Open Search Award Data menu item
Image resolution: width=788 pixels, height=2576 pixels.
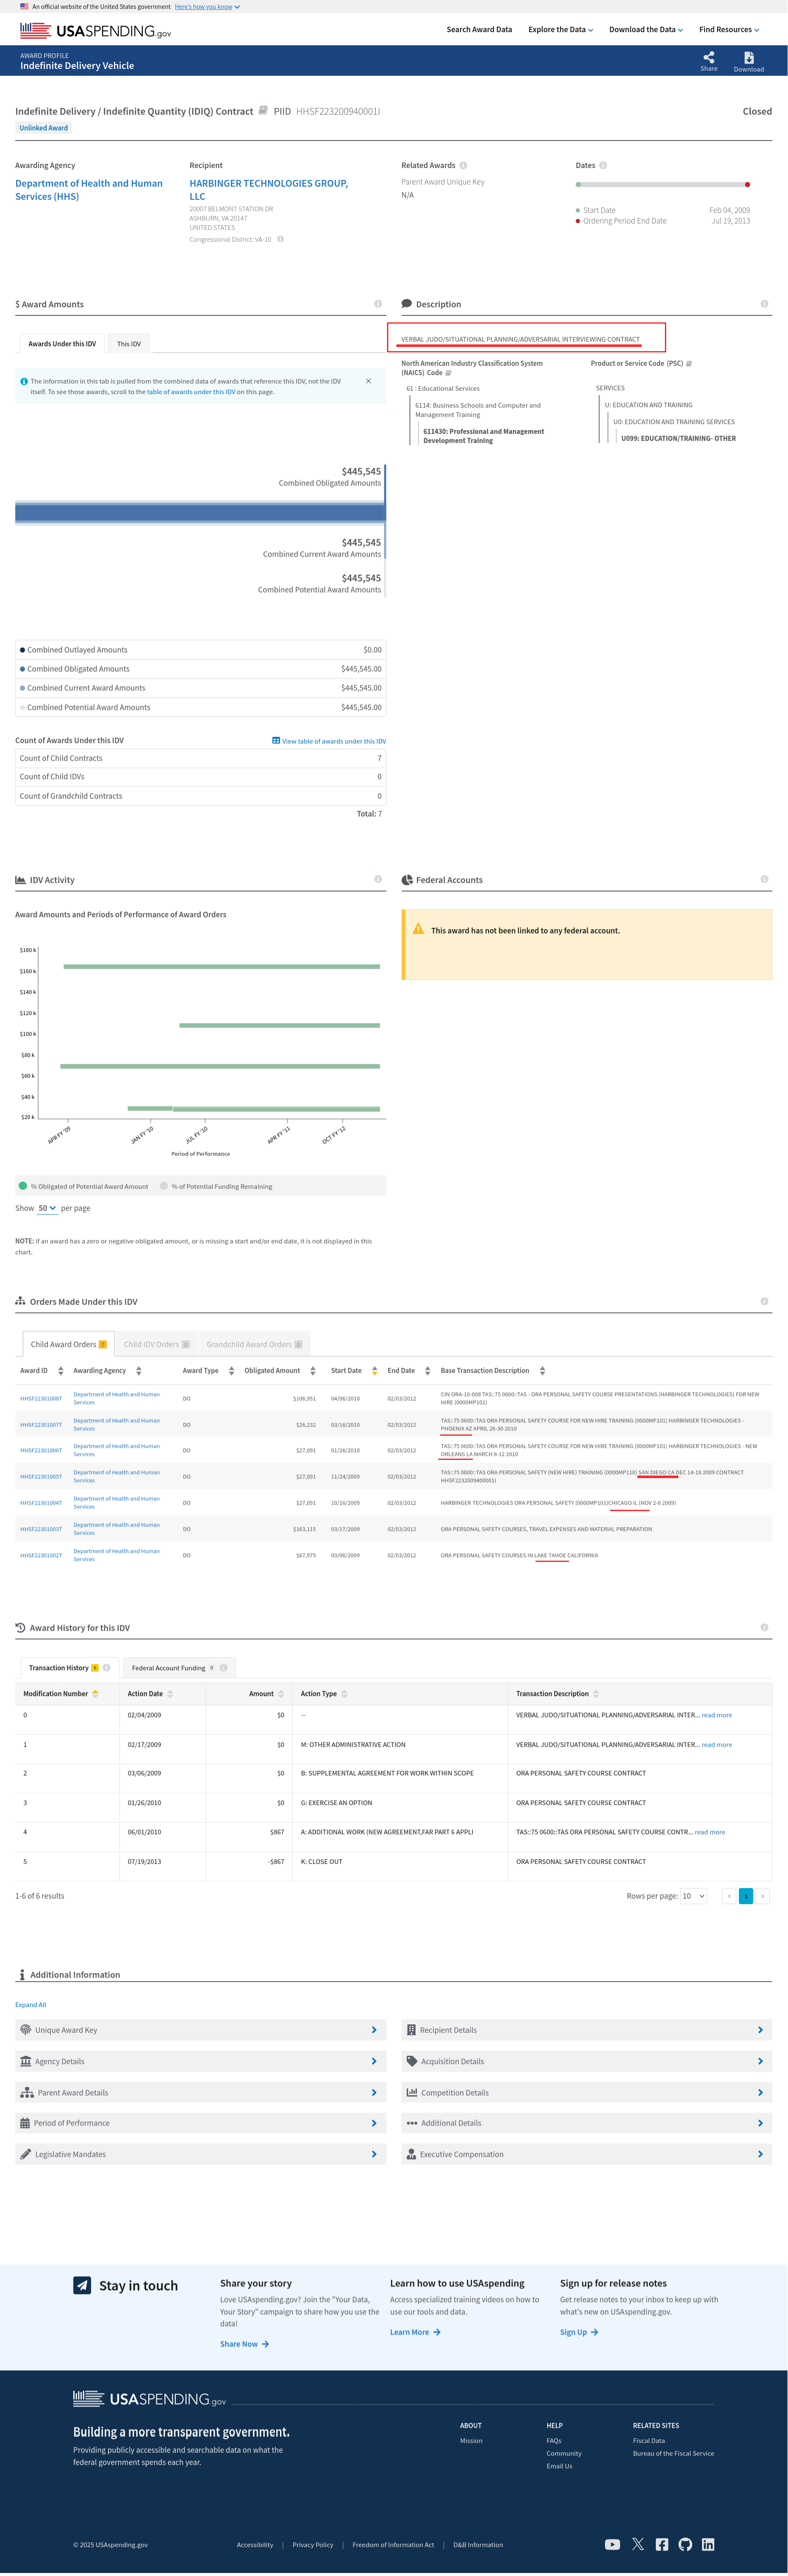click(479, 30)
